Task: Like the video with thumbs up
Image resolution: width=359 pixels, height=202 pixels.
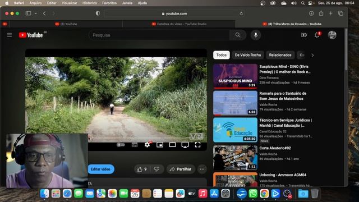Action: click(142, 169)
